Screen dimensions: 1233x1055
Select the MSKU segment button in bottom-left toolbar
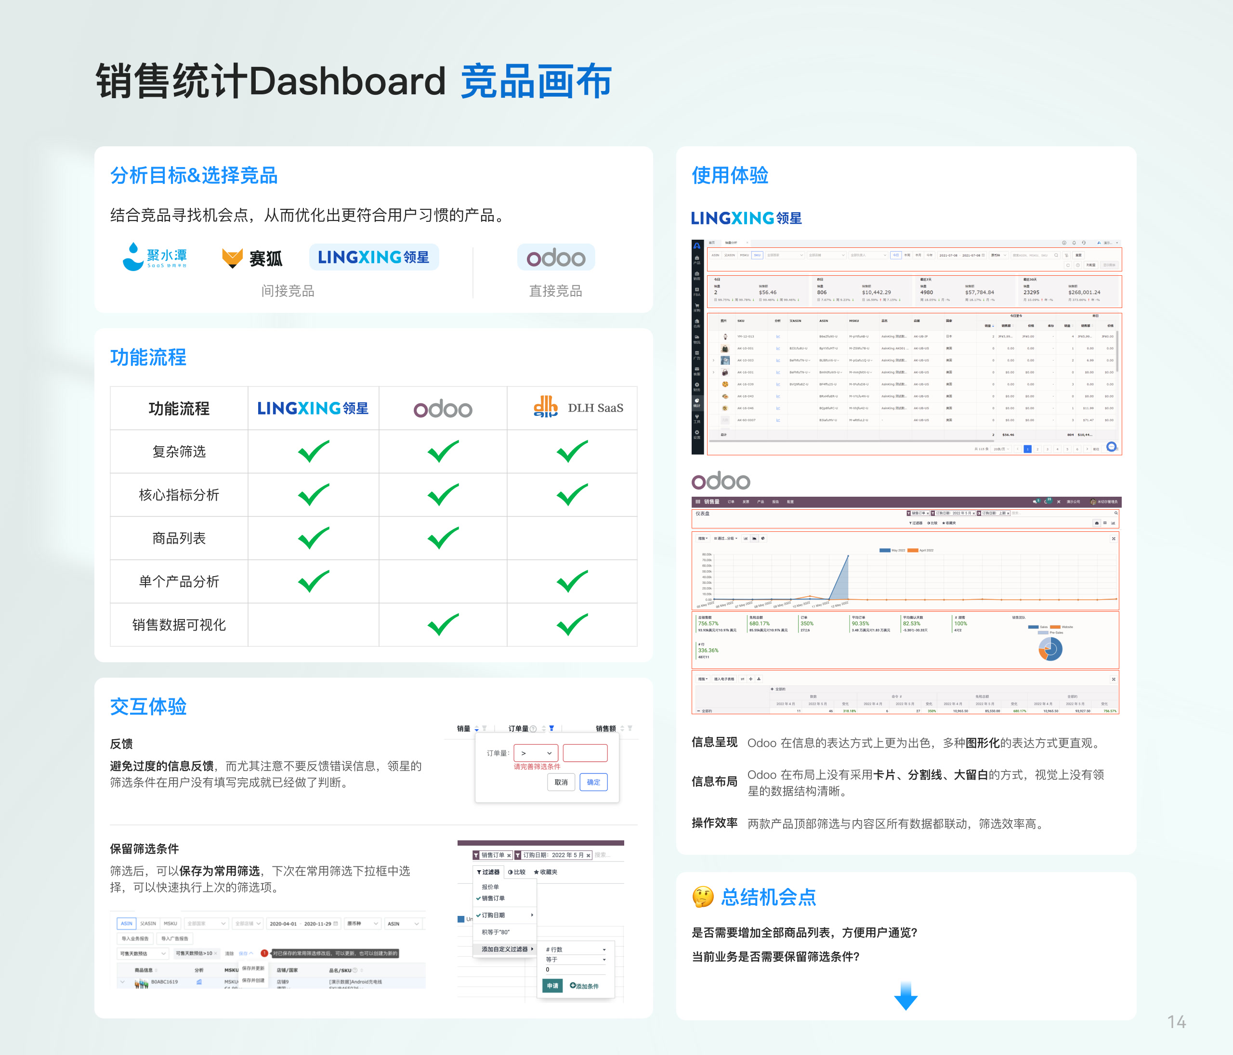(170, 924)
